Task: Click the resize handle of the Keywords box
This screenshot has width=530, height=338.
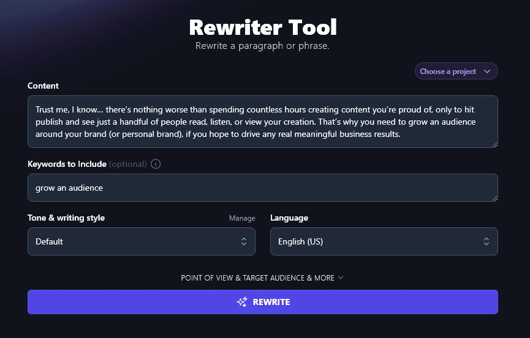Action: coord(494,198)
